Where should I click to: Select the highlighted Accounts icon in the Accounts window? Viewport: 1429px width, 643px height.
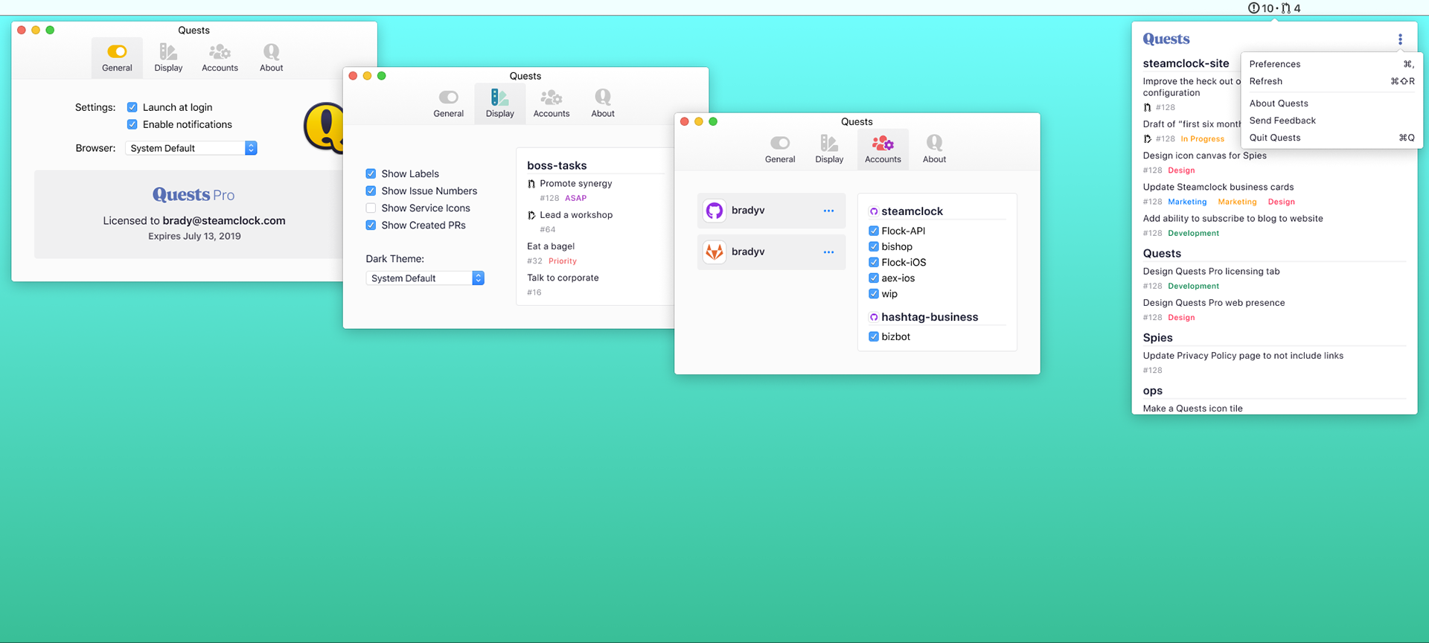883,142
